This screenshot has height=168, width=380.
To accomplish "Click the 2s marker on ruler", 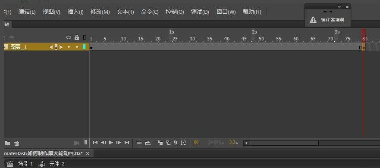I will (254, 32).
